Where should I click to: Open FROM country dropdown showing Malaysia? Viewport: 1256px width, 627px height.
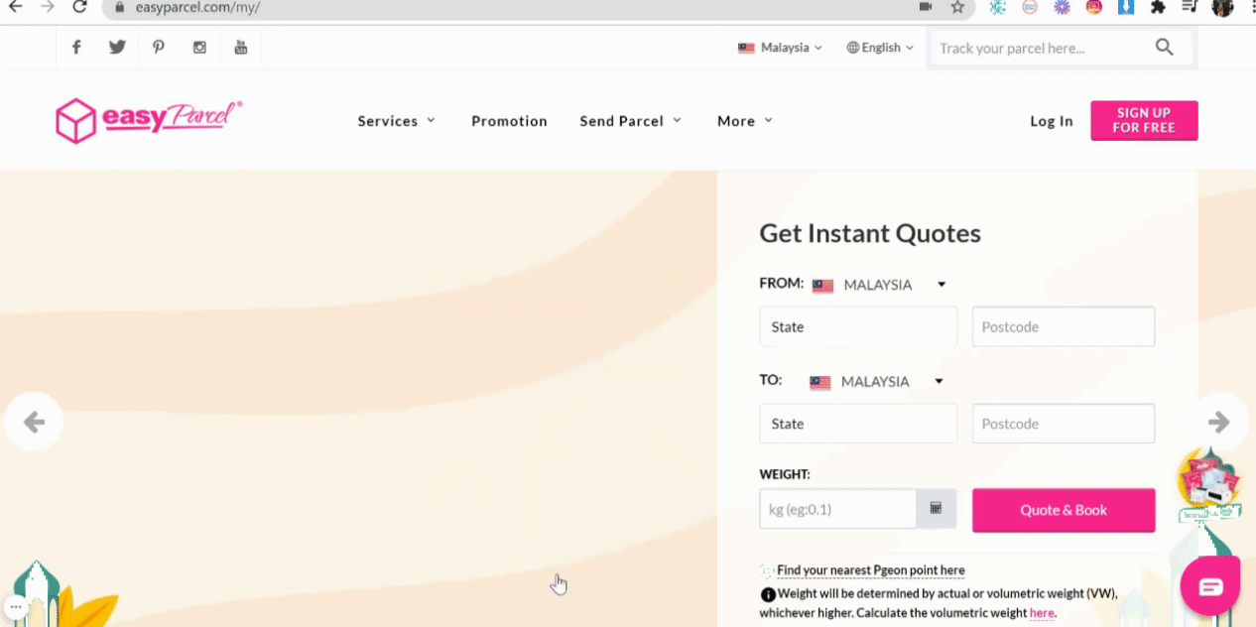coord(879,285)
